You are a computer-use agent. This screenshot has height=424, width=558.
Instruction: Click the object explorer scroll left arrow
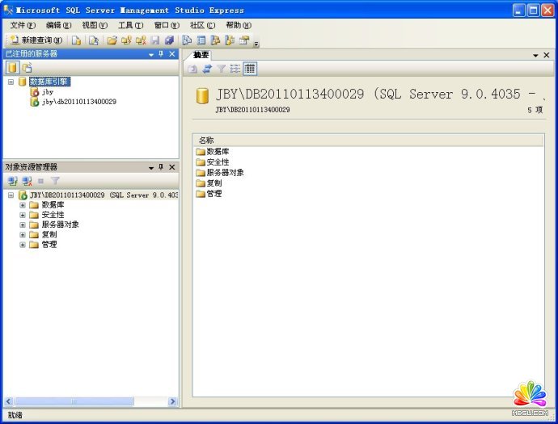[9, 401]
